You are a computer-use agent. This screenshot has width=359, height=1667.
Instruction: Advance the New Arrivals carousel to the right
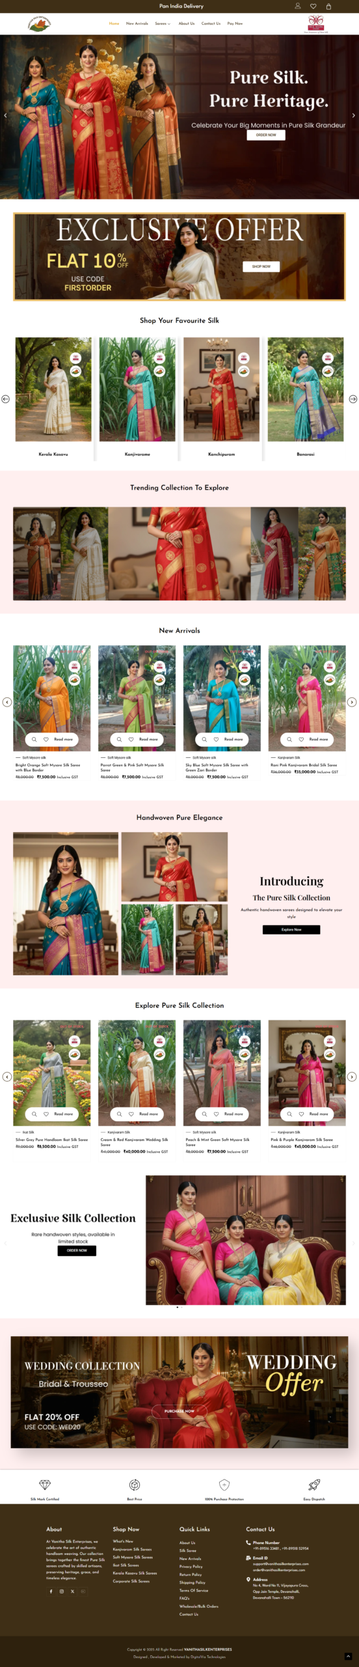(x=352, y=702)
